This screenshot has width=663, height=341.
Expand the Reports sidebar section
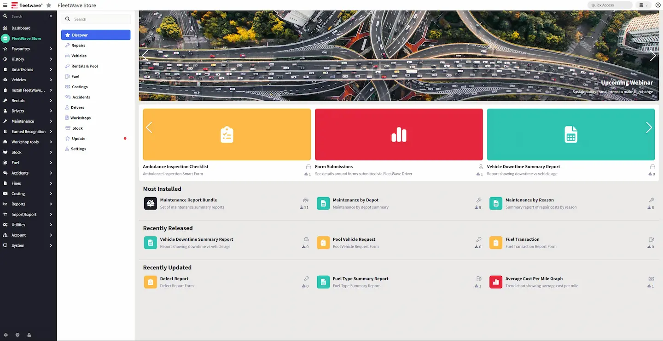coord(28,204)
